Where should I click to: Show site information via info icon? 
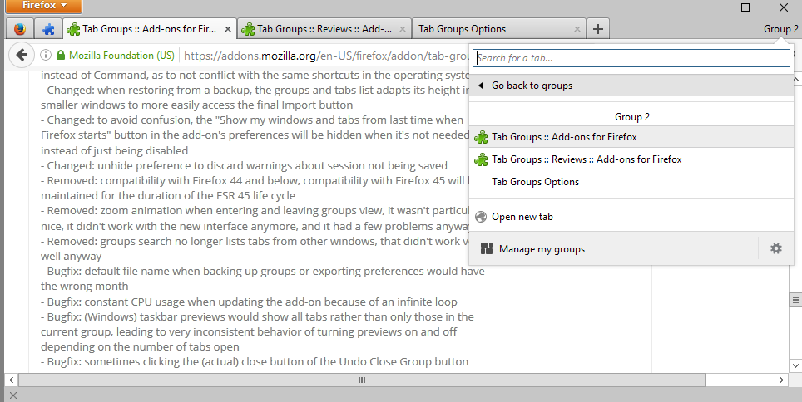click(x=46, y=55)
